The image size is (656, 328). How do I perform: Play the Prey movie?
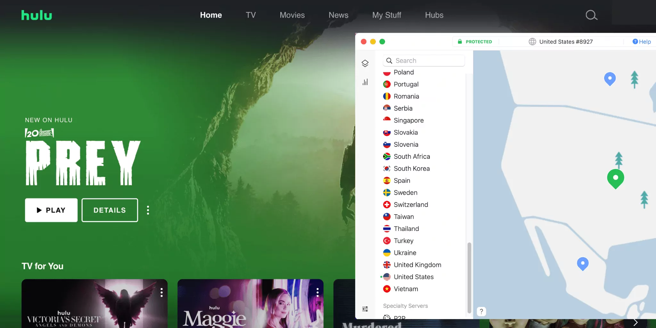[x=51, y=210]
